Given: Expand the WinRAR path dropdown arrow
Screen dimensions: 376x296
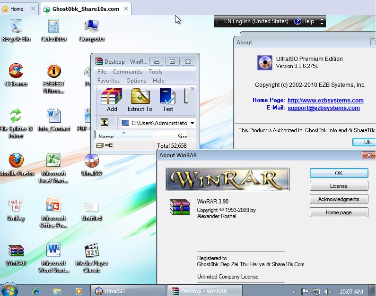Looking at the screenshot, I should [192, 123].
